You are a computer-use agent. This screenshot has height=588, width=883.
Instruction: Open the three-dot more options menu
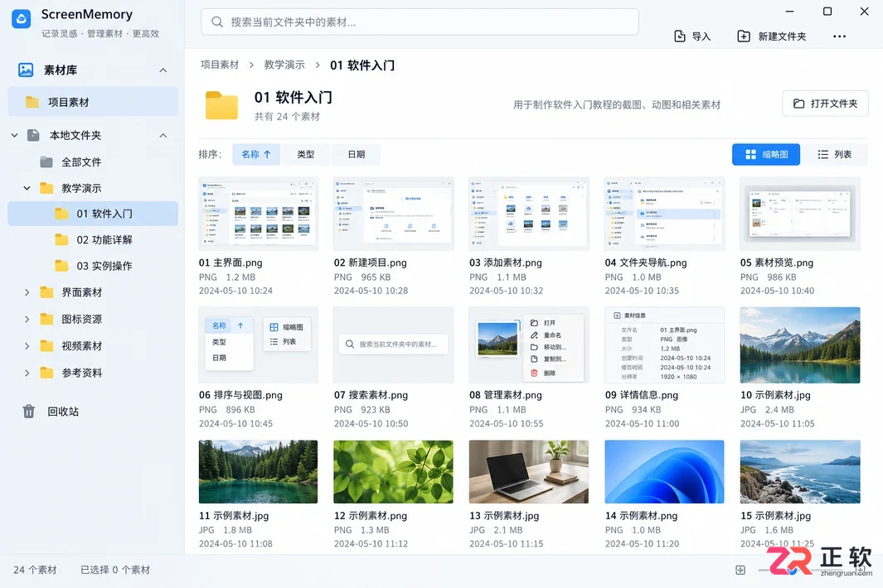[839, 36]
